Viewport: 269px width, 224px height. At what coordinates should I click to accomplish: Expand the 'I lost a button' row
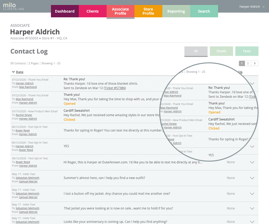[252, 194]
